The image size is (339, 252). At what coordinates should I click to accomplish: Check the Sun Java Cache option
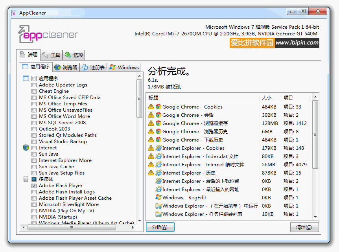(x=34, y=167)
